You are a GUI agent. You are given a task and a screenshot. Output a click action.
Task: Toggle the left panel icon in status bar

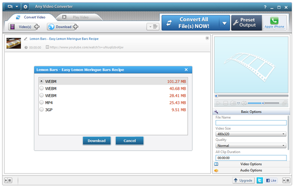(x=8, y=181)
